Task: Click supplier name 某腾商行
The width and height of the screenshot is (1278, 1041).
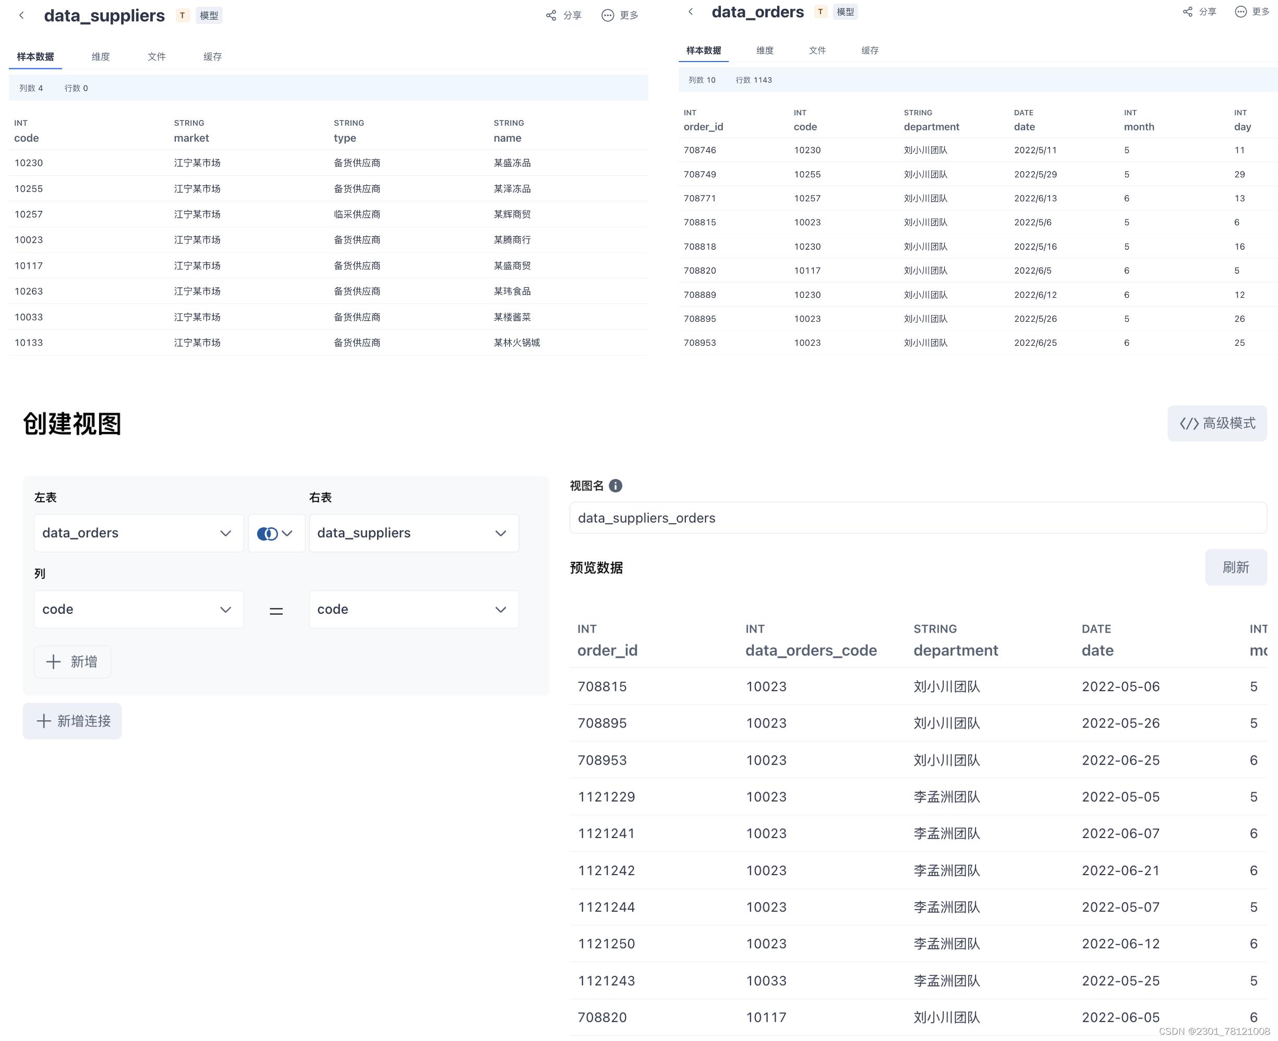Action: [x=512, y=240]
